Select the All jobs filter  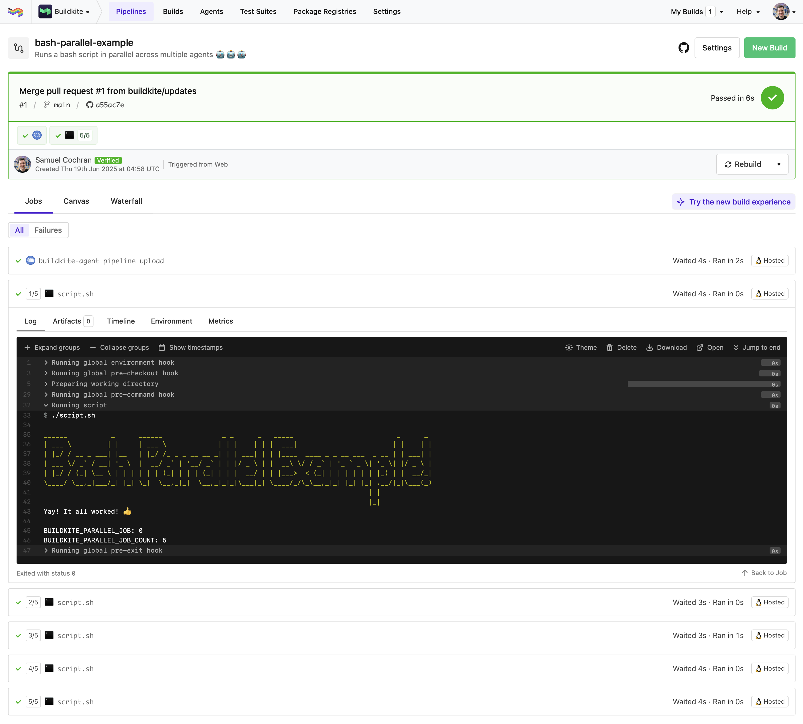19,230
